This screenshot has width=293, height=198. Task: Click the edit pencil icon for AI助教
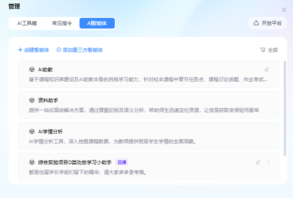click(267, 70)
